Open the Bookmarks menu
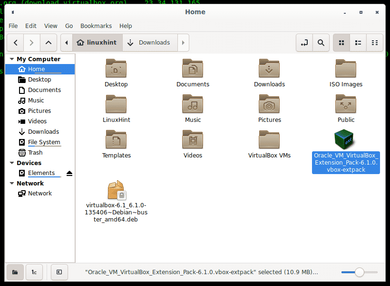390x286 pixels. tap(96, 26)
